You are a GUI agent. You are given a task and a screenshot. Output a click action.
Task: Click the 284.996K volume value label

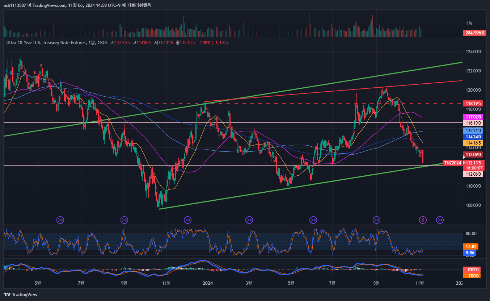pyautogui.click(x=474, y=33)
